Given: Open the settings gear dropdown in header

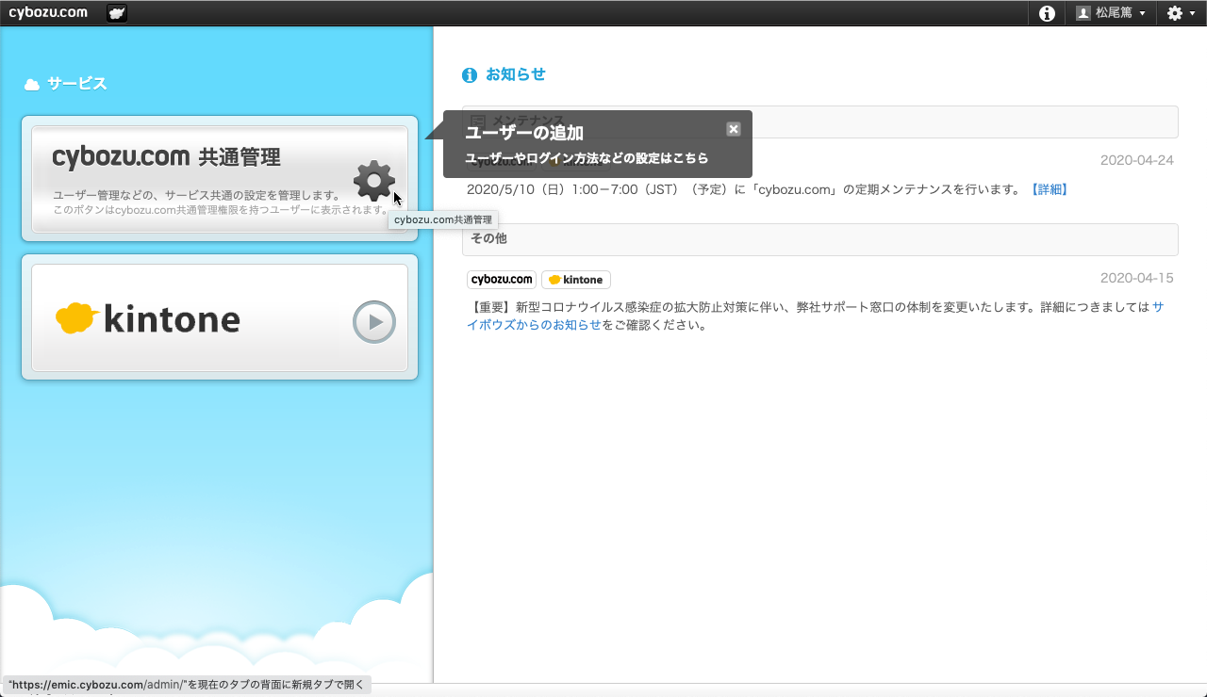Looking at the screenshot, I should coord(1181,13).
